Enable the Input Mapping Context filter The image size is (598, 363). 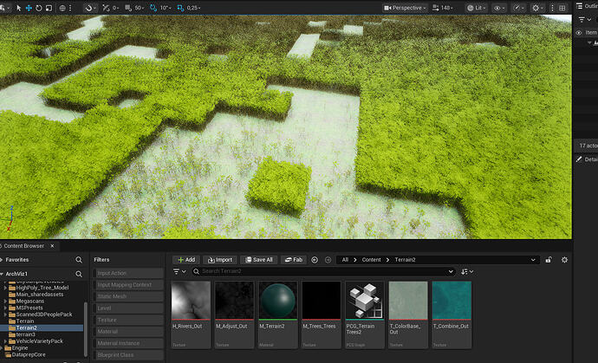click(x=128, y=285)
